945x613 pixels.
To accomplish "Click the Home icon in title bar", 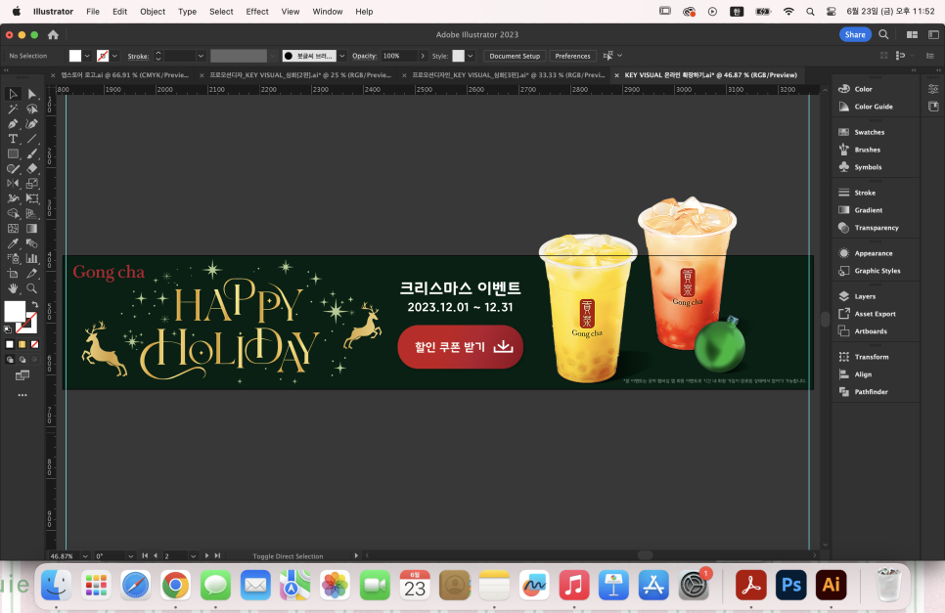I will pos(53,35).
